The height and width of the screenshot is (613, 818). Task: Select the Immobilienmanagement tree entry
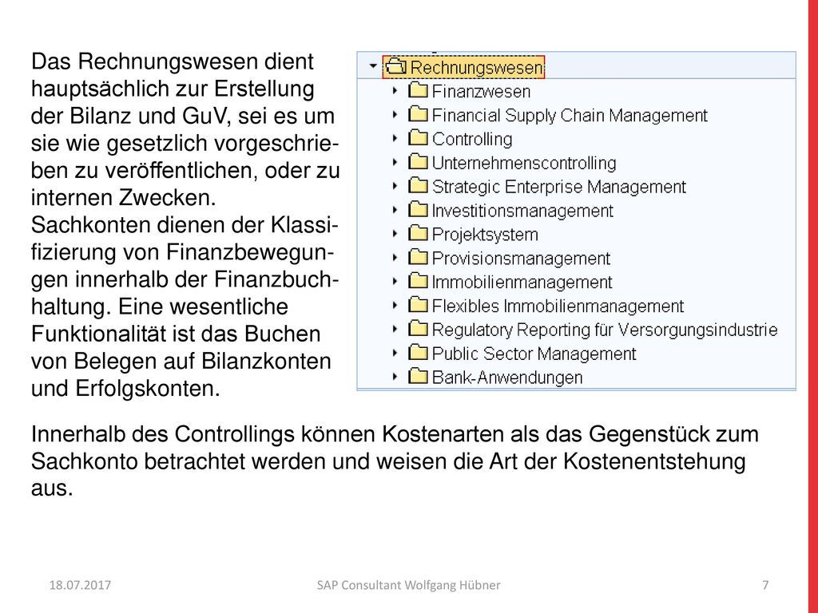522,282
